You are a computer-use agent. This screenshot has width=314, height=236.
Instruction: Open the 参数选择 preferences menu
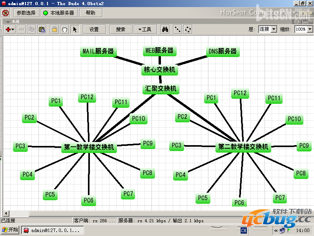click(26, 13)
